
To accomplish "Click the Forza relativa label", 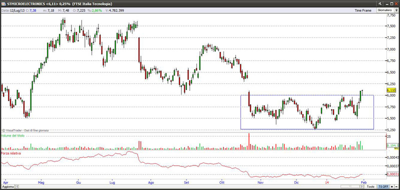I will [10, 154].
